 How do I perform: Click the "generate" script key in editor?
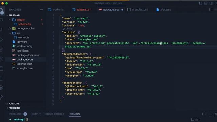click(x=72, y=43)
